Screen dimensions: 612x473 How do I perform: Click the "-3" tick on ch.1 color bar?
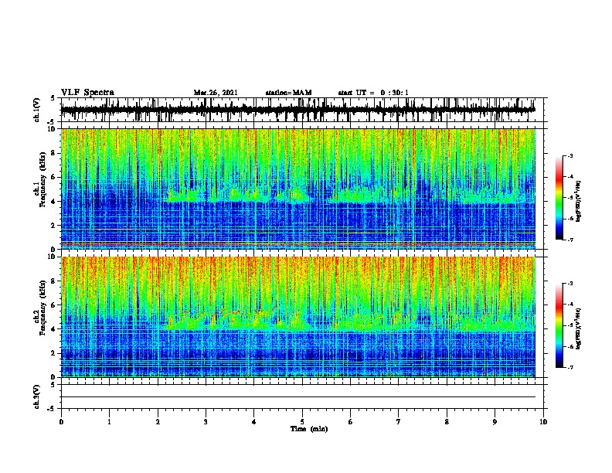pyautogui.click(x=569, y=155)
